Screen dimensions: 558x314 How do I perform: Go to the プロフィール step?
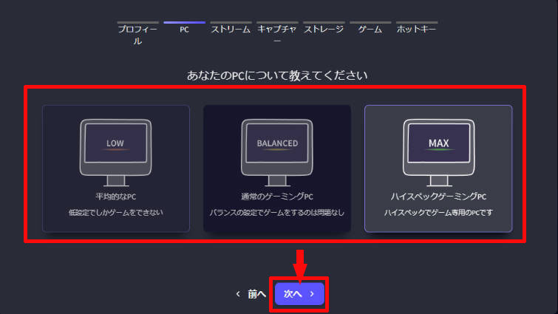click(138, 34)
